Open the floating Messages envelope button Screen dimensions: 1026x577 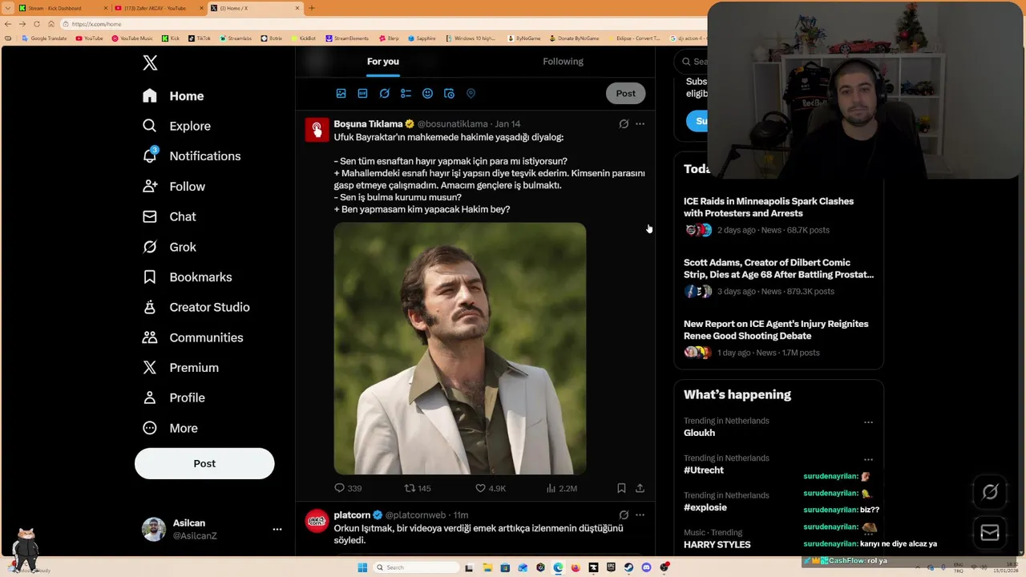pyautogui.click(x=990, y=533)
